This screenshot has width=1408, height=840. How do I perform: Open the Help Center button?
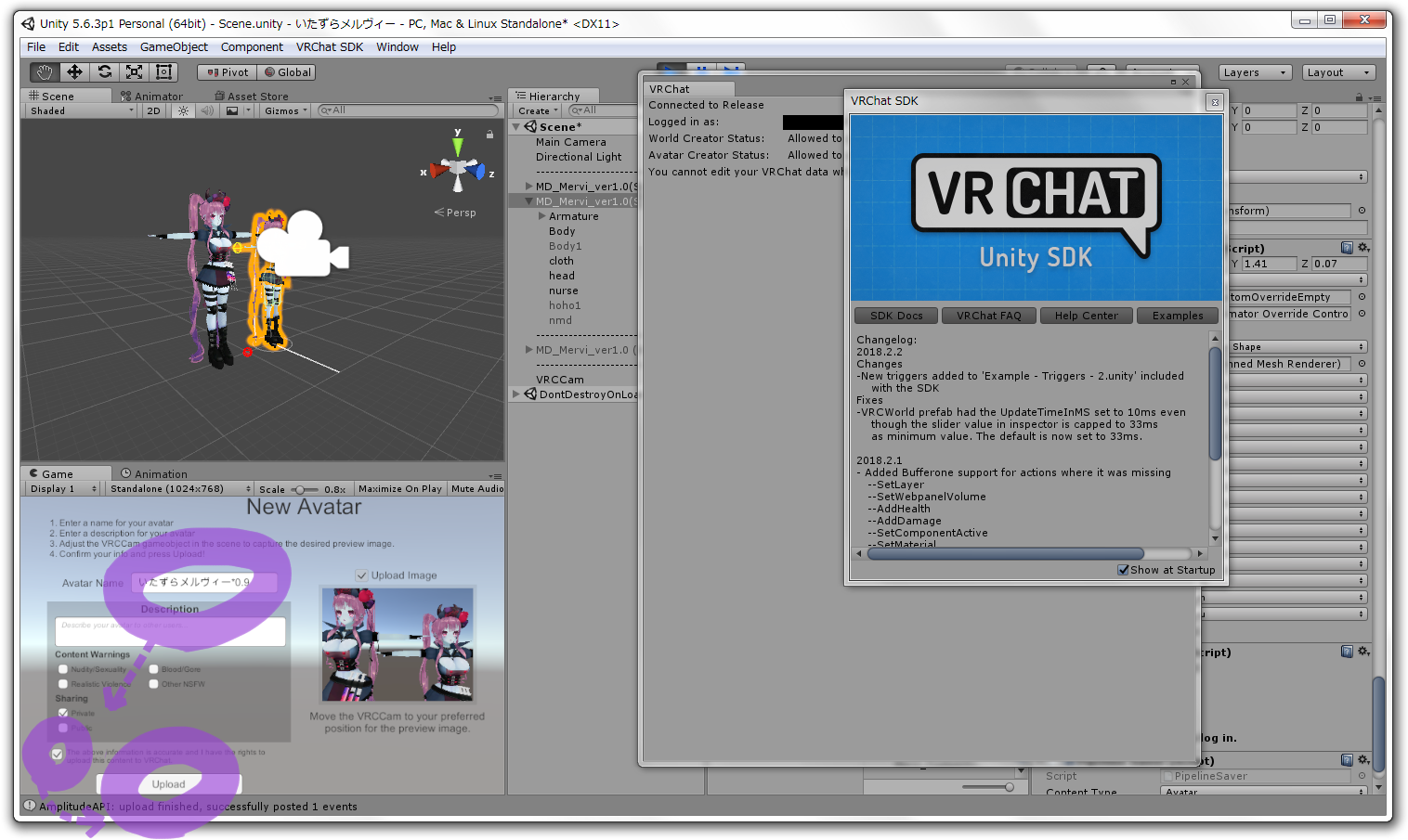pyautogui.click(x=1086, y=316)
